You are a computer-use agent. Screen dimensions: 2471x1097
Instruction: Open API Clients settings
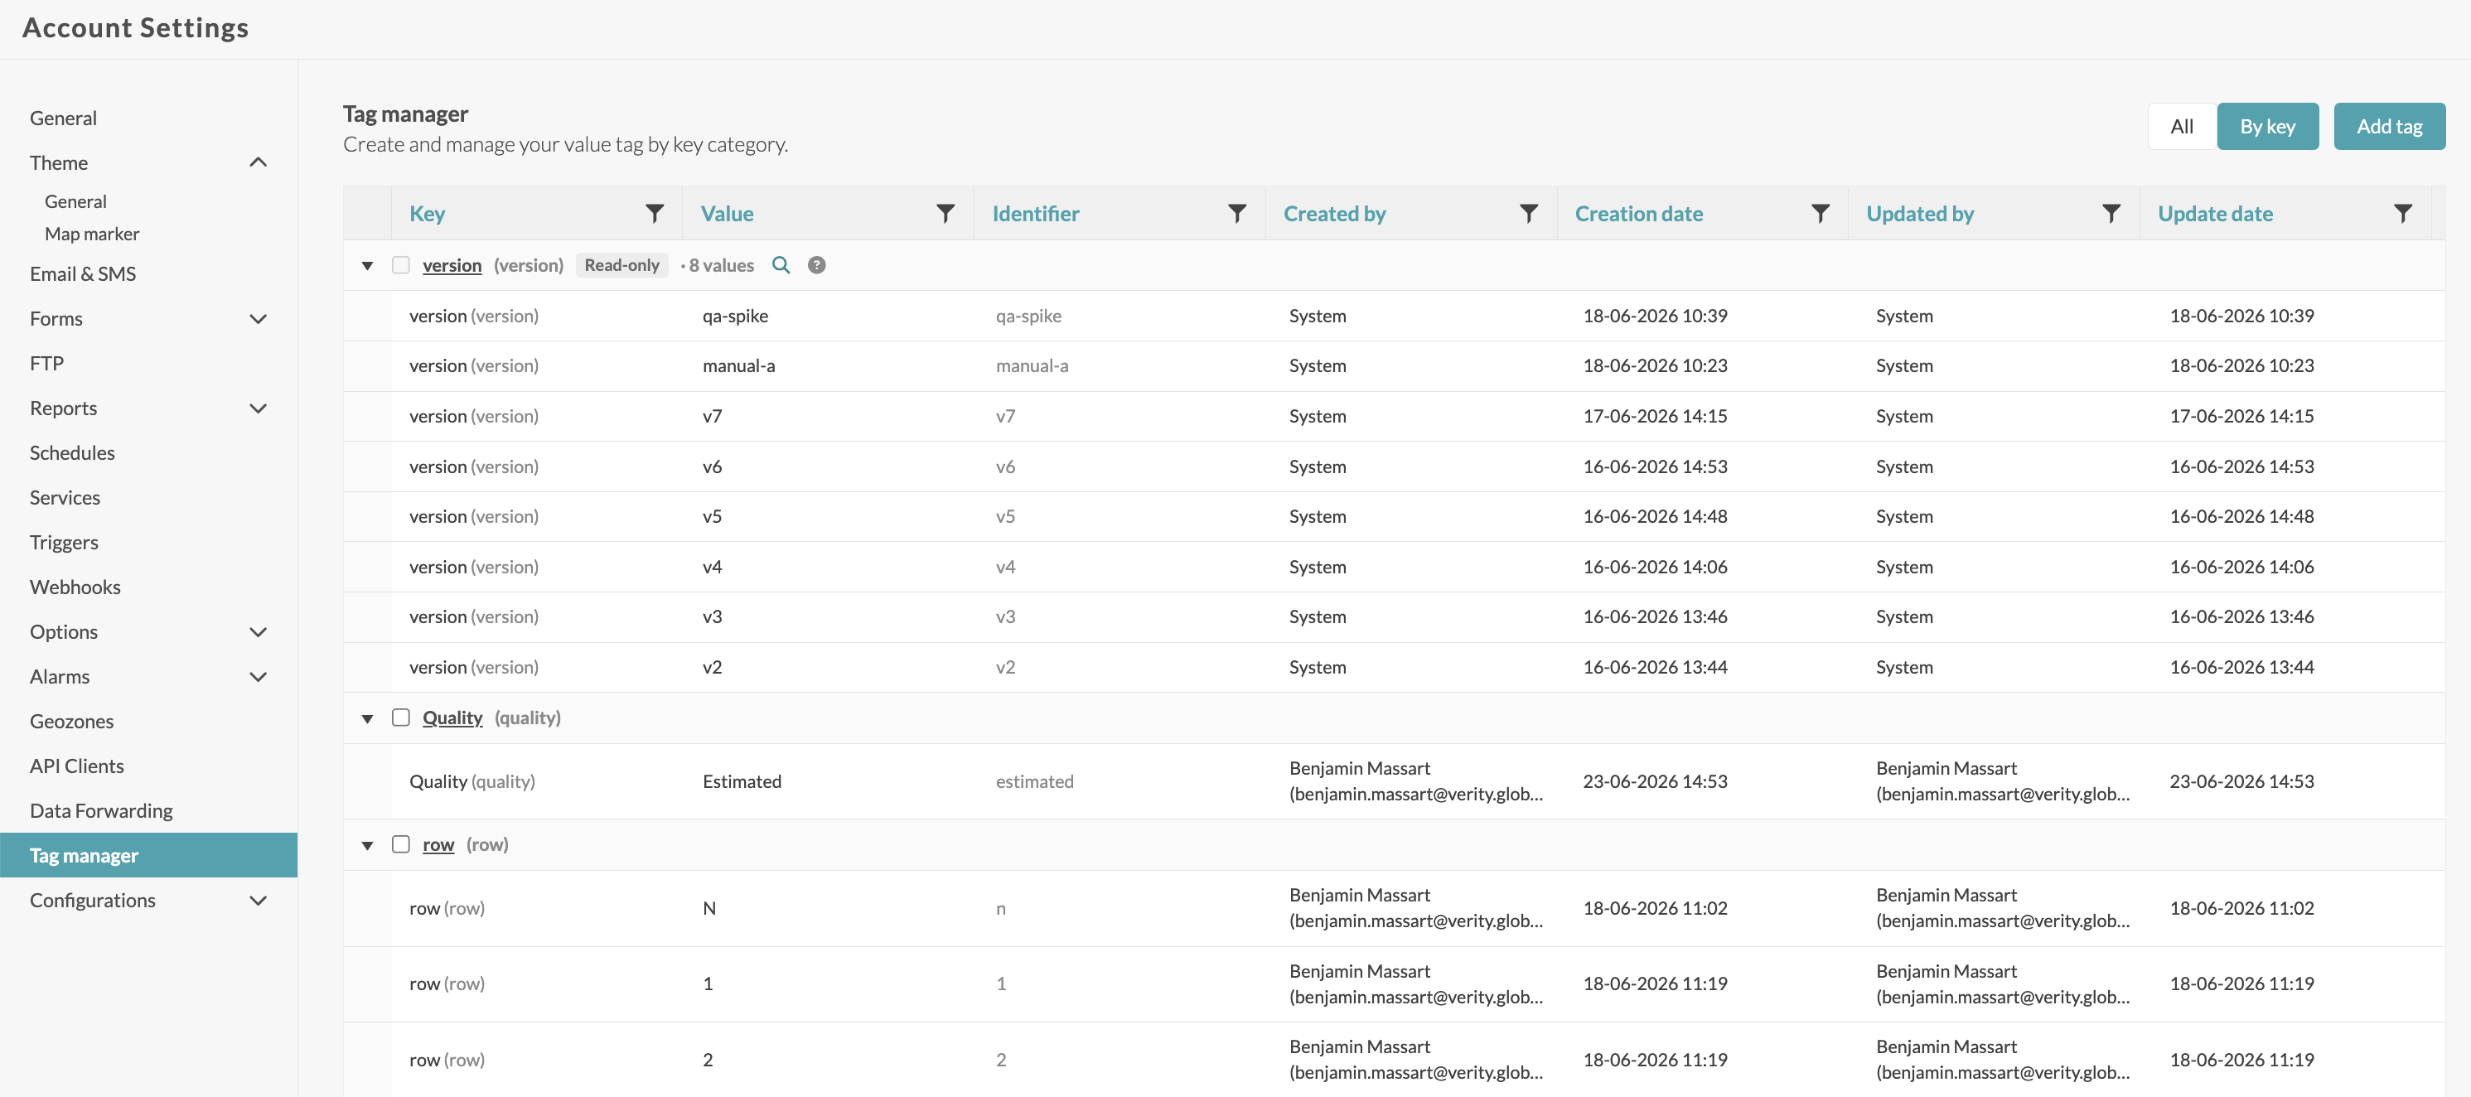[77, 766]
